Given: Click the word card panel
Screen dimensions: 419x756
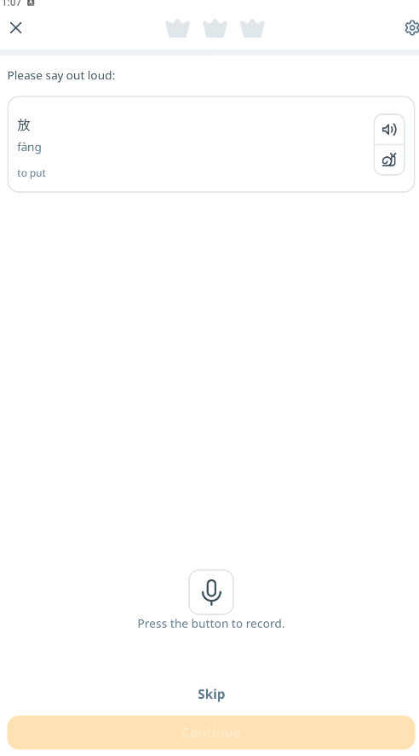Looking at the screenshot, I should tap(211, 144).
